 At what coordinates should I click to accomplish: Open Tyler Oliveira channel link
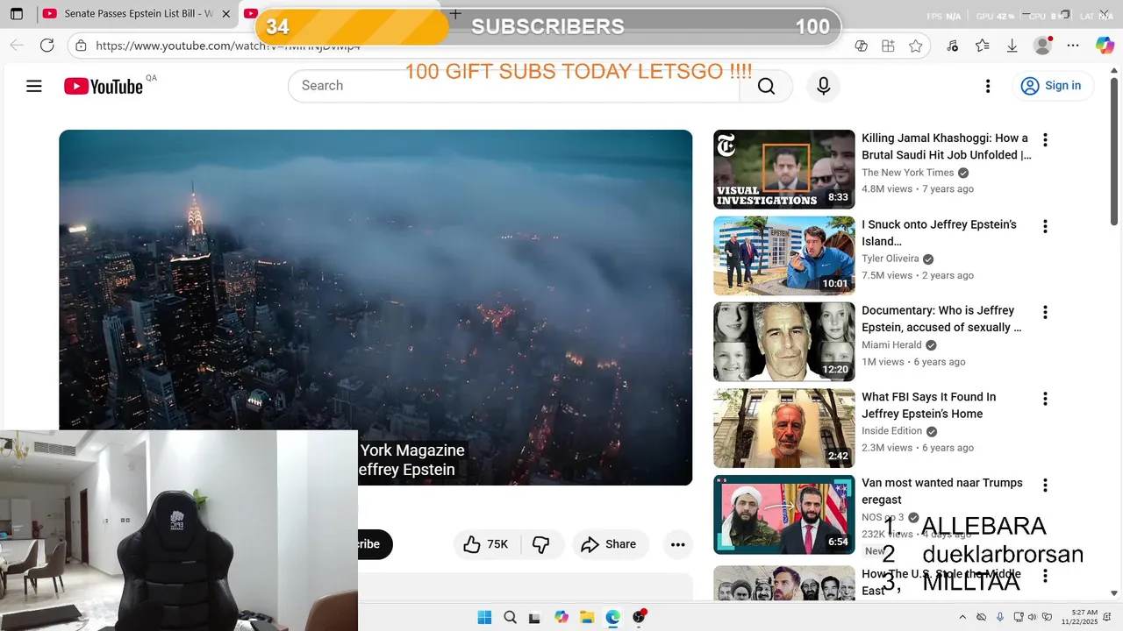click(891, 259)
